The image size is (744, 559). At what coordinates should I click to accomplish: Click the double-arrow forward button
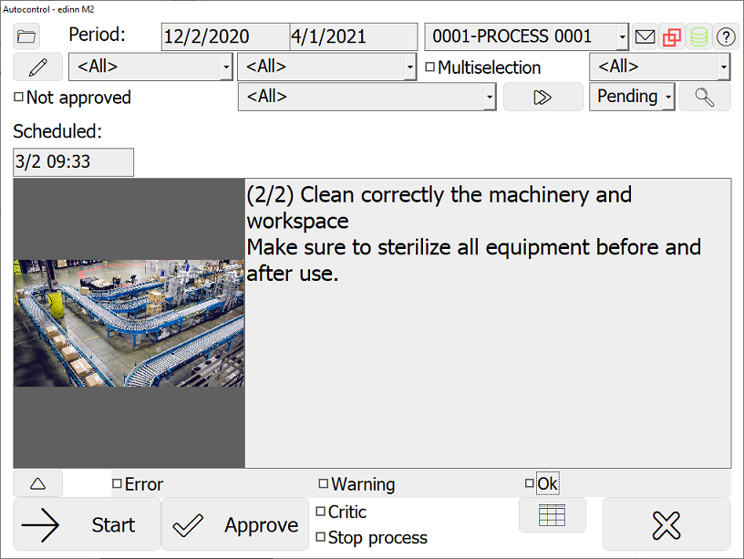(x=542, y=97)
